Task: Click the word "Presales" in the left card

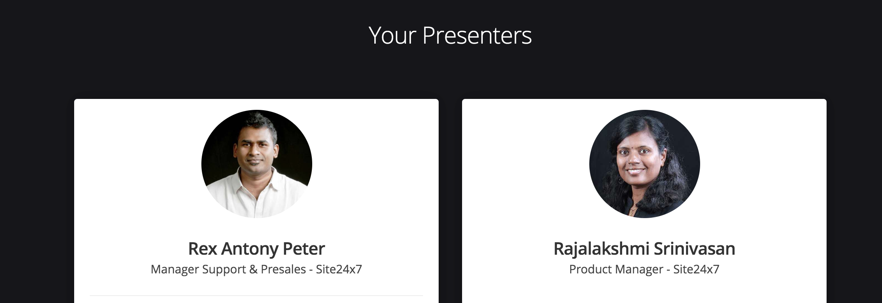Action: (283, 269)
